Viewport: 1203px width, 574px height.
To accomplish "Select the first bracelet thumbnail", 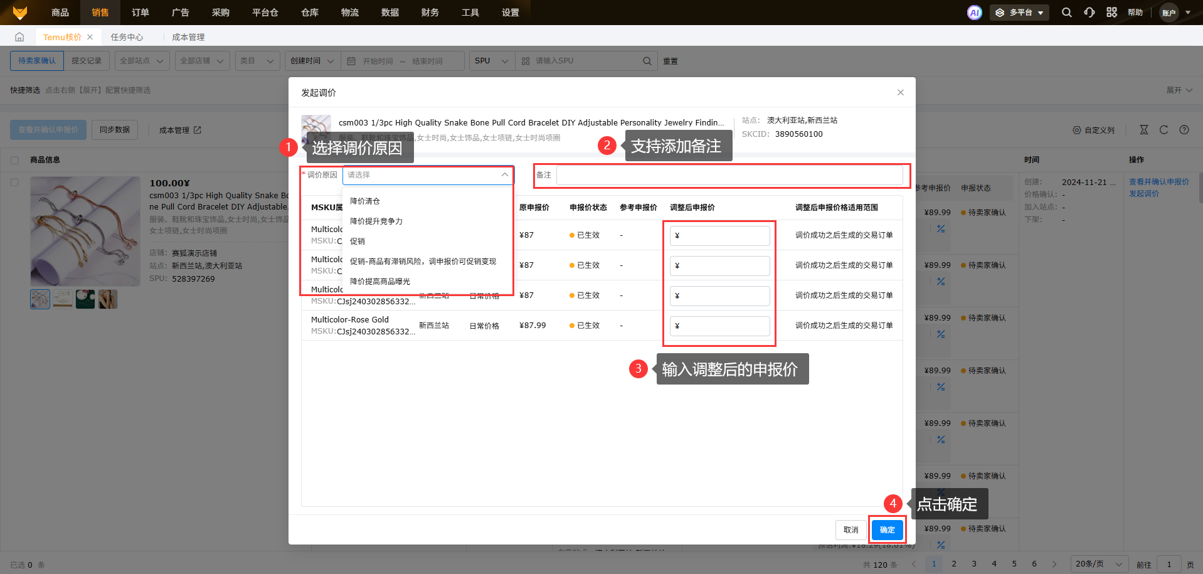I will (x=40, y=299).
